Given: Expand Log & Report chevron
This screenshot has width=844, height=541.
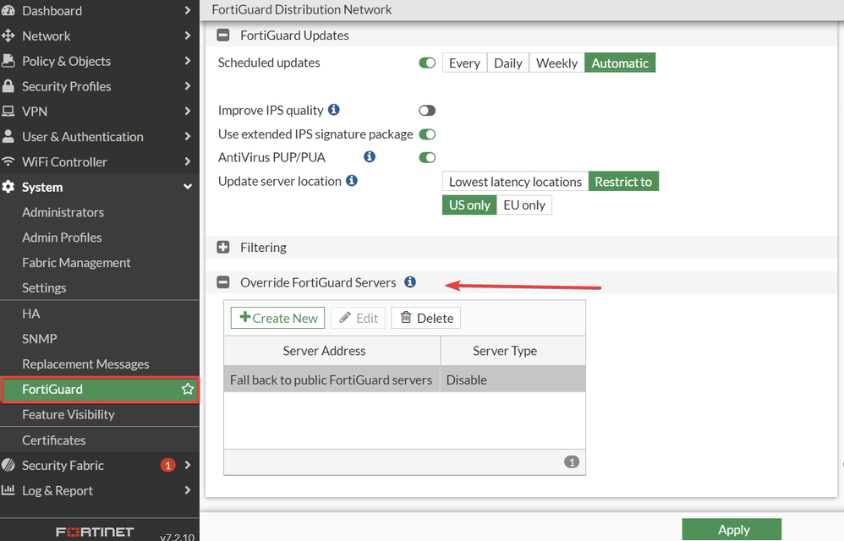Looking at the screenshot, I should [187, 490].
